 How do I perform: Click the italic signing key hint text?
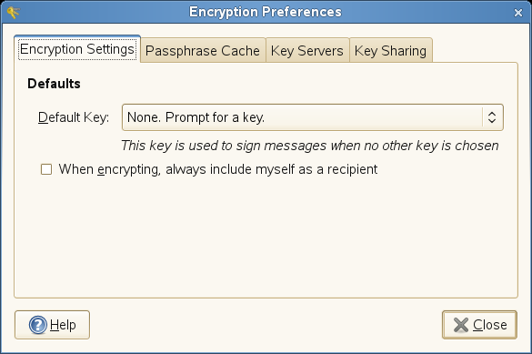point(310,146)
